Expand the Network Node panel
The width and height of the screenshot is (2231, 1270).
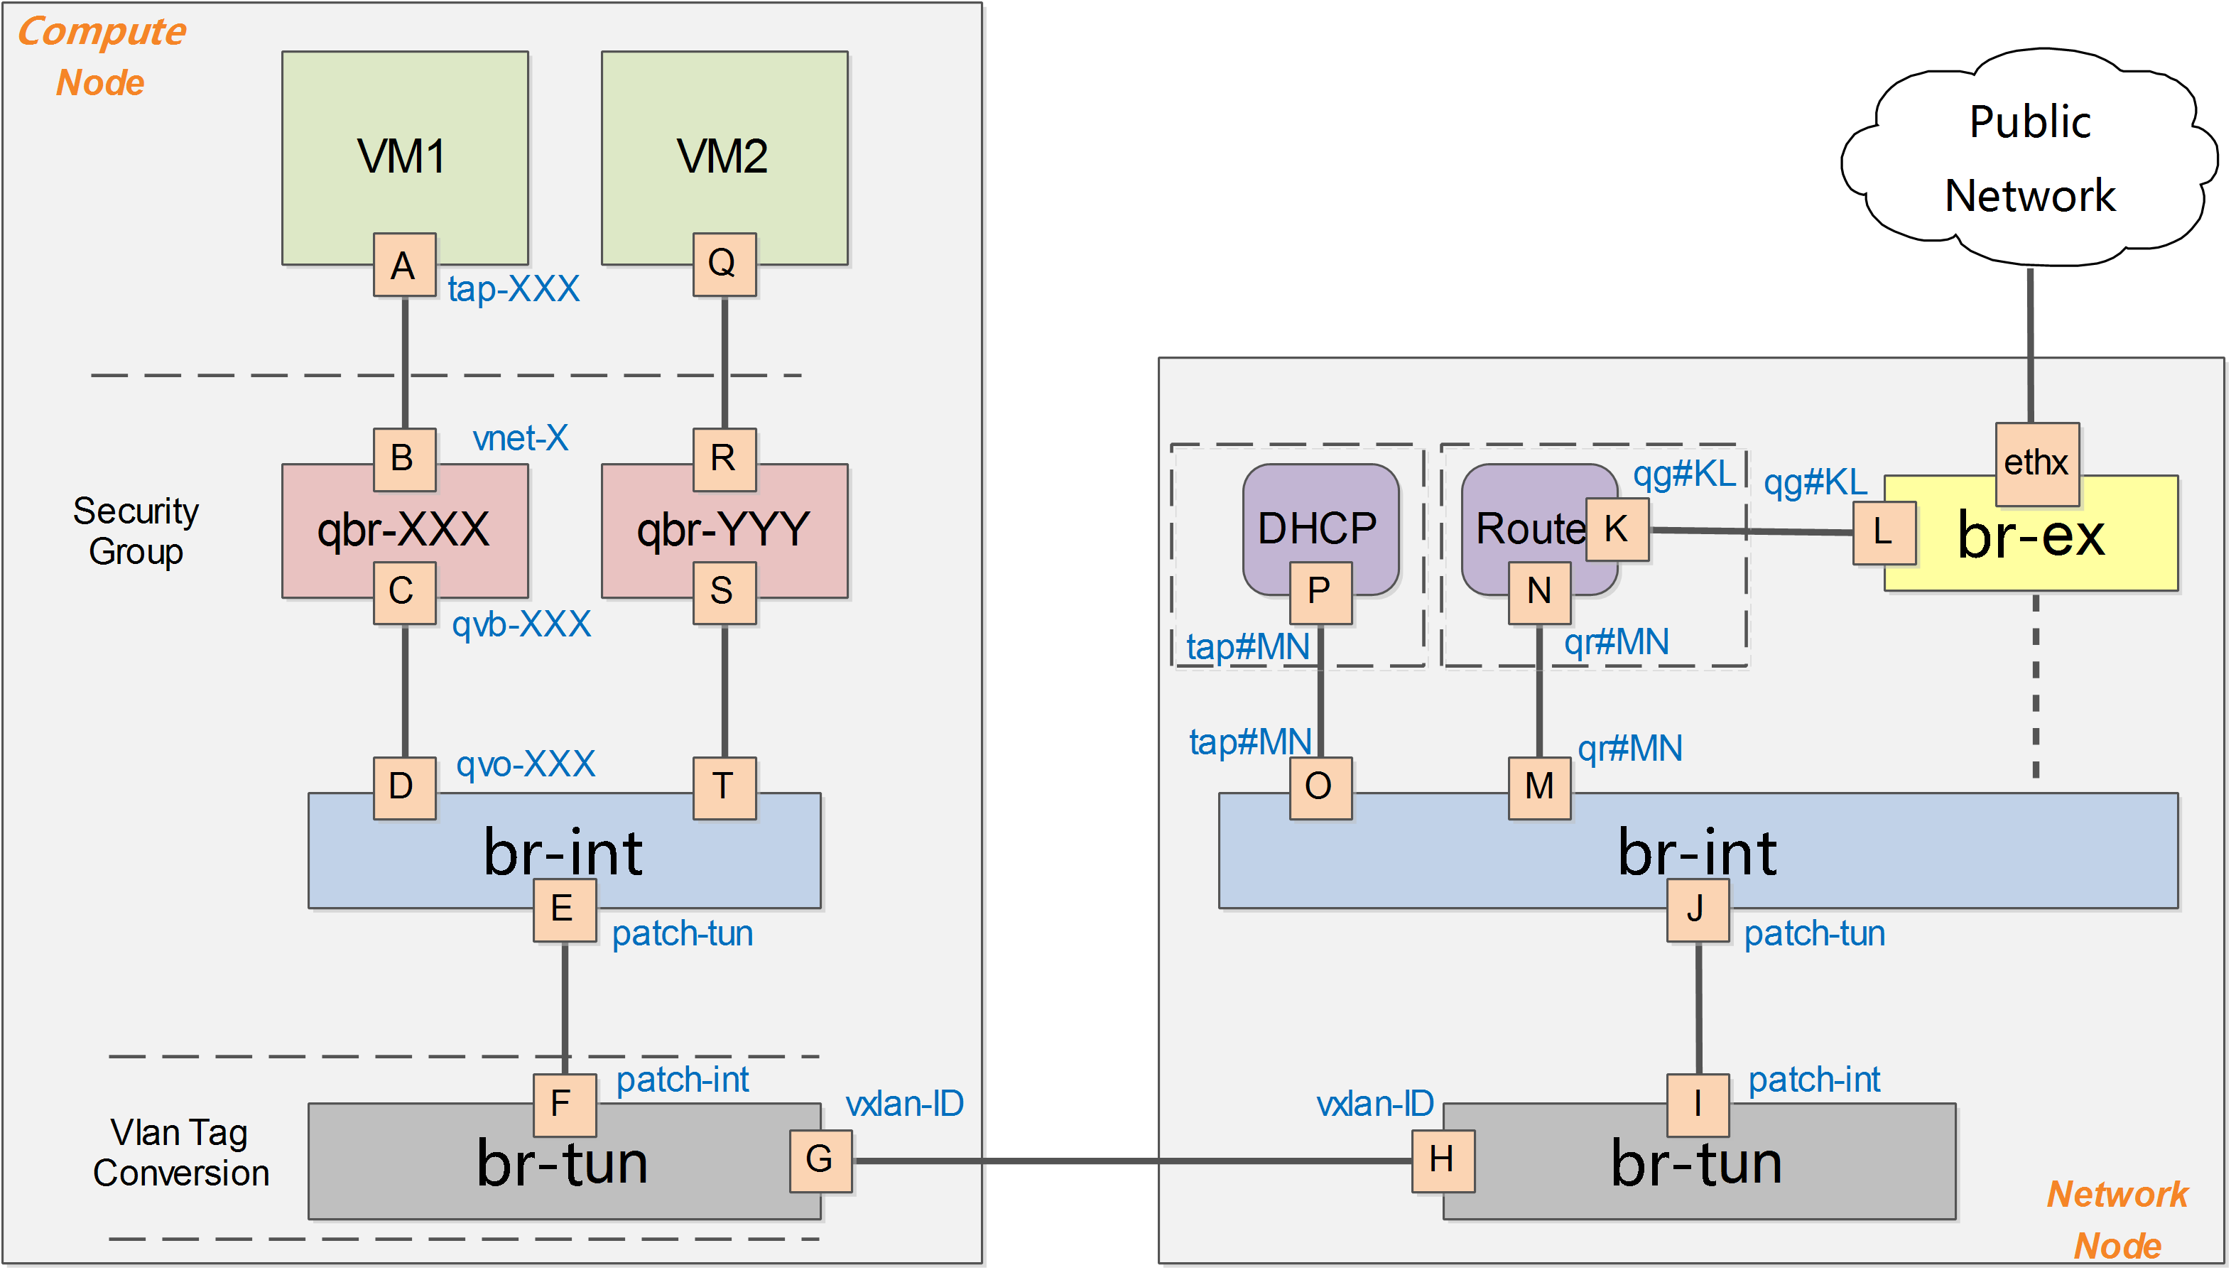[2130, 1210]
